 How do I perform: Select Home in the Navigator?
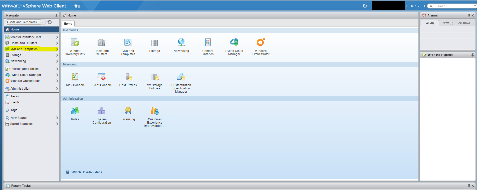click(x=31, y=29)
